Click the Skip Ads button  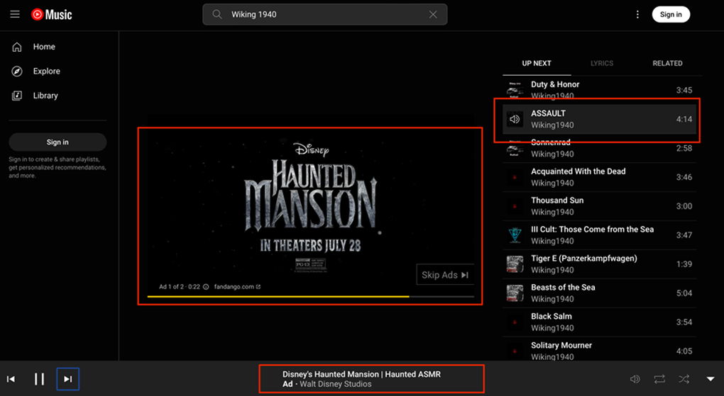(x=445, y=275)
